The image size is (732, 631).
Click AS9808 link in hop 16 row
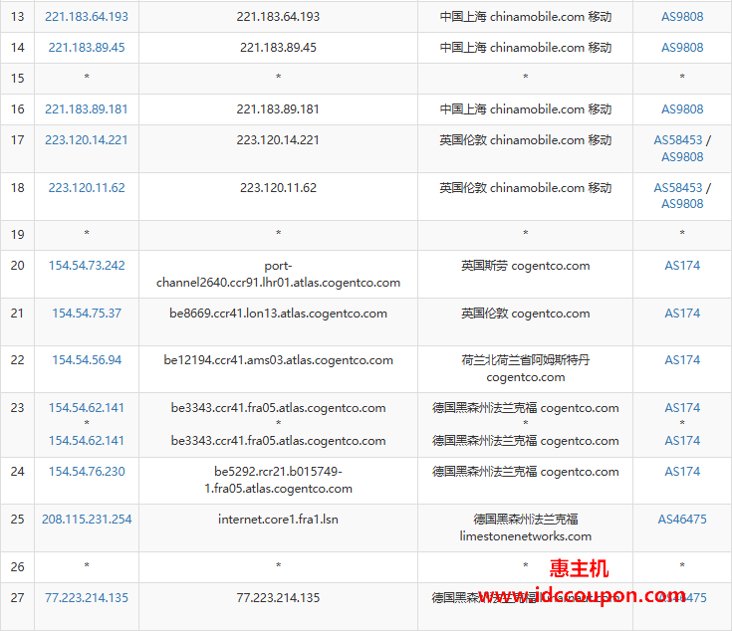click(682, 109)
